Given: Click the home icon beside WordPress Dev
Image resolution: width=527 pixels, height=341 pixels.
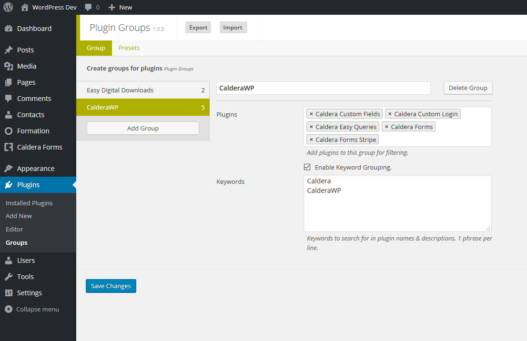Looking at the screenshot, I should 24,7.
